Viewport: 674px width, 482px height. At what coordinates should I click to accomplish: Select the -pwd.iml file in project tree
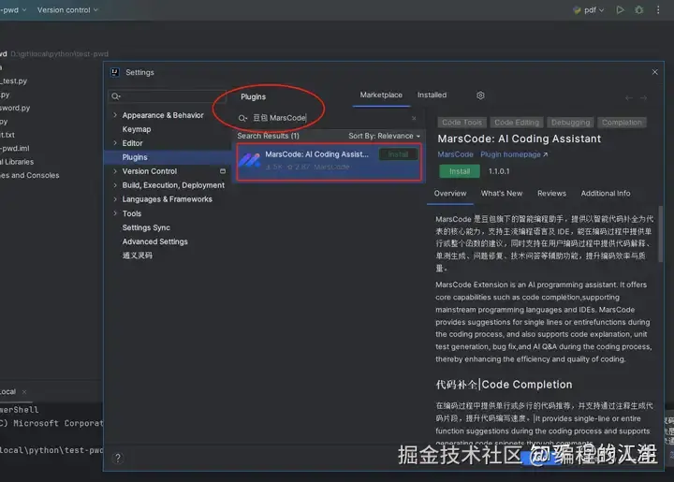click(15, 148)
